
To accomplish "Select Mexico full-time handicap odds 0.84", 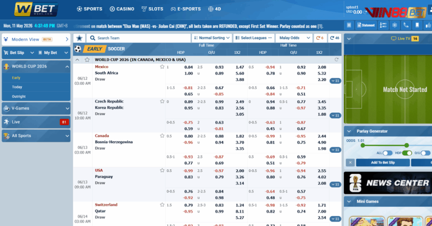I will 189,67.
